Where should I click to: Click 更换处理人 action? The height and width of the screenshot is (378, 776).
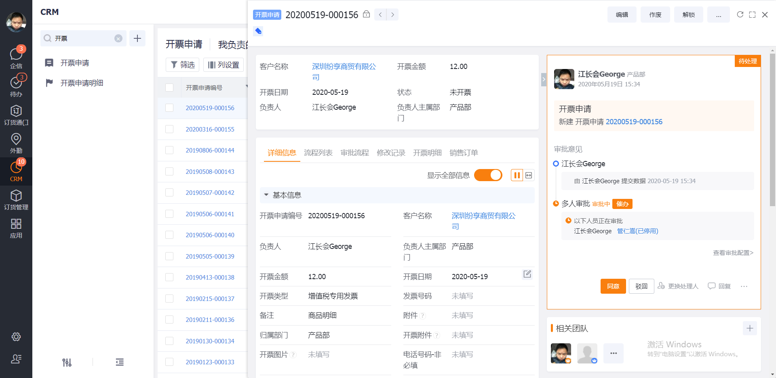[678, 286]
